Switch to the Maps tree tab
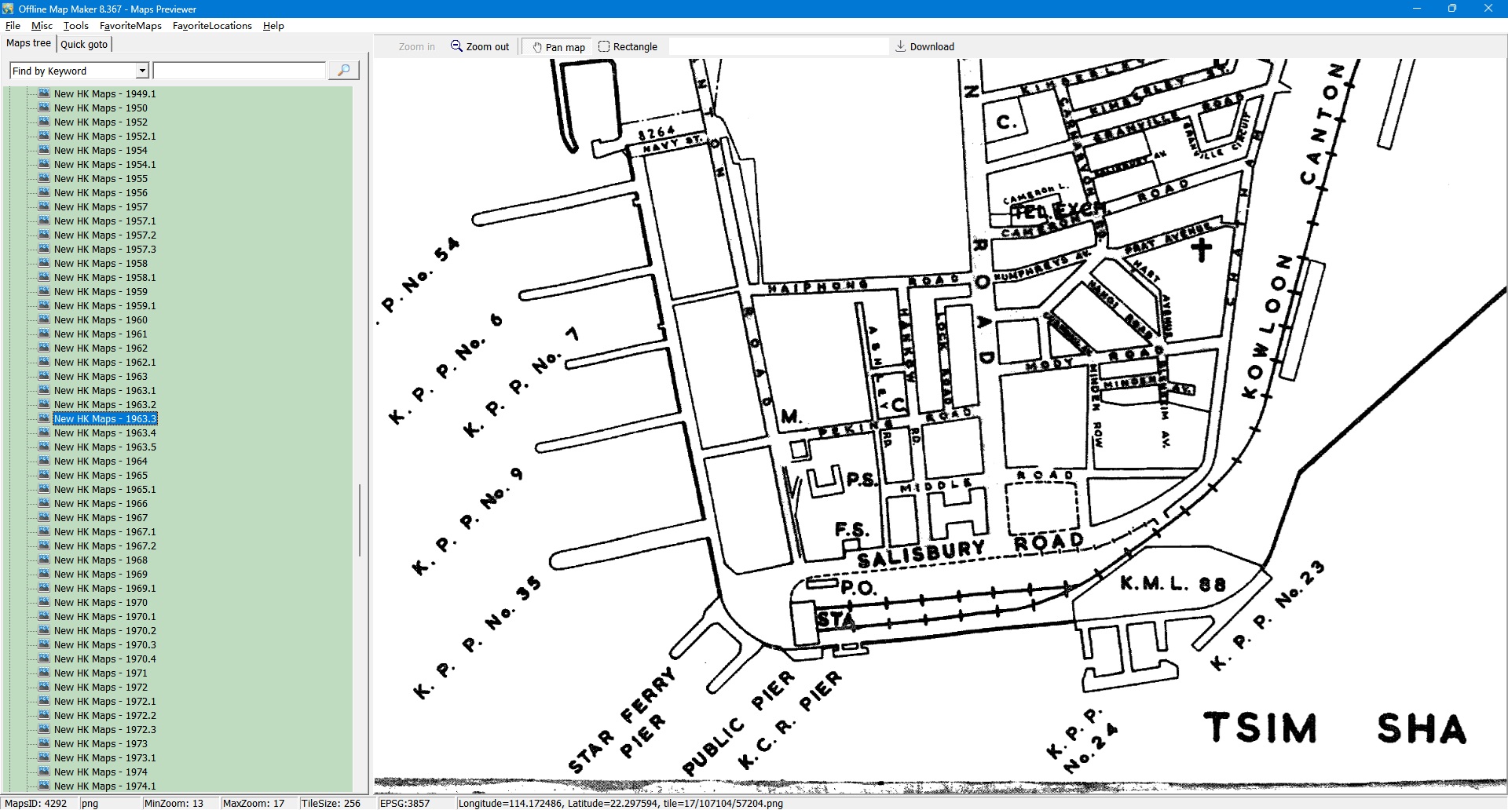The image size is (1508, 810). click(x=28, y=43)
